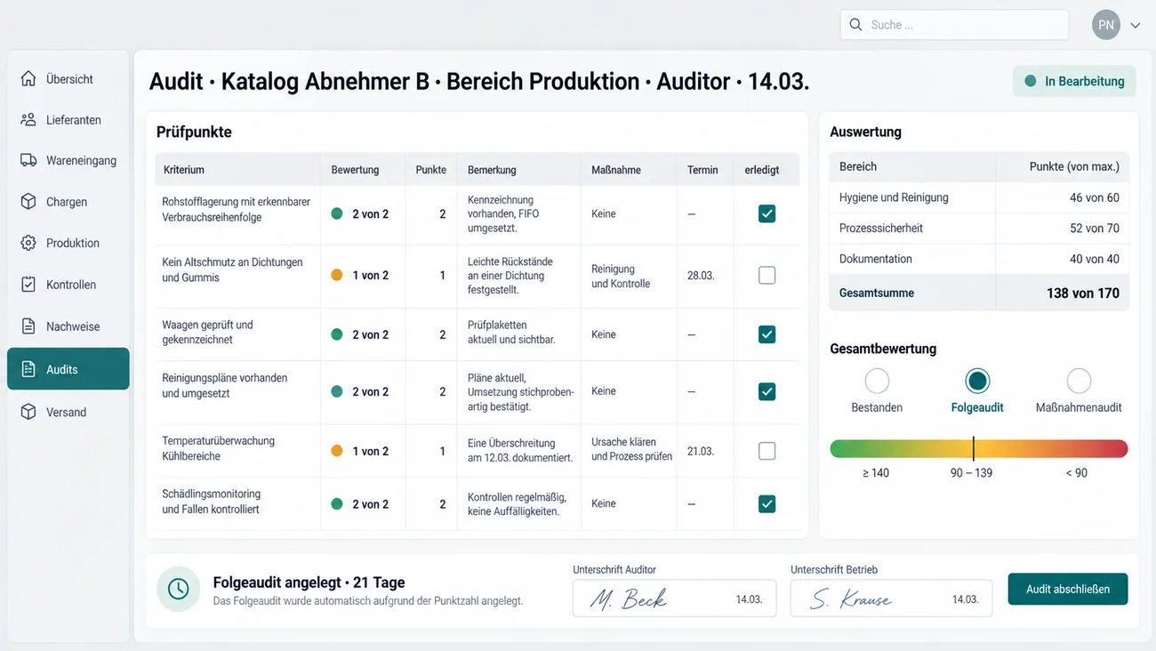Screen dimensions: 1156x651
Task: Click the 40 von 40 Dokumentation score
Action: [1095, 259]
